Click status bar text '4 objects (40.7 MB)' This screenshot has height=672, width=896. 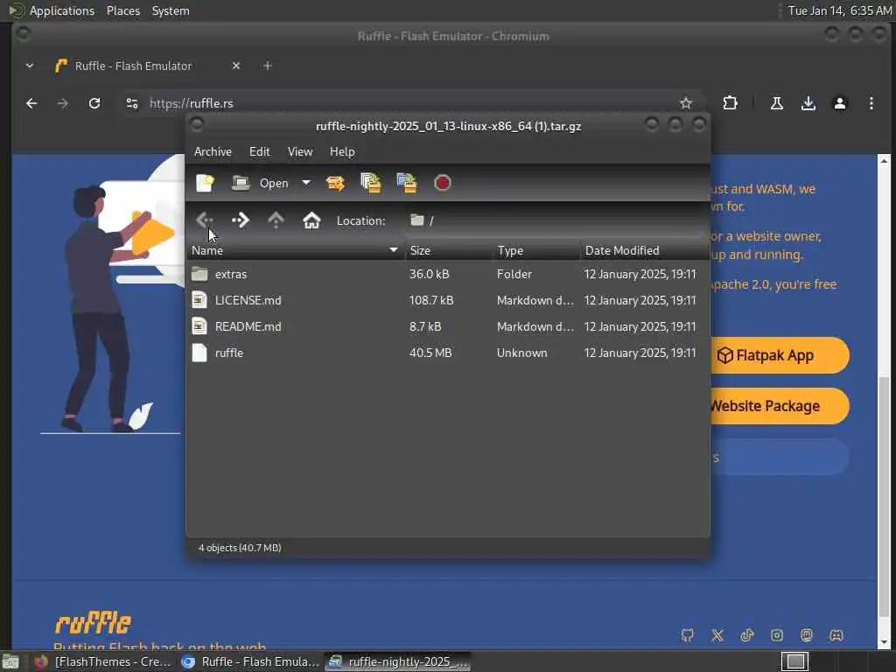[240, 548]
